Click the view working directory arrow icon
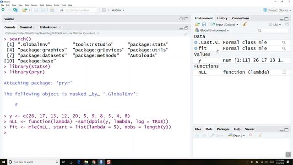The image size is (293, 165). (98, 33)
